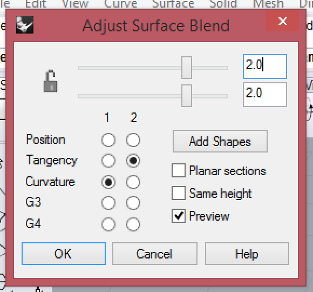313x292 pixels.
Task: Select Curvature radio for edge 2
Action: point(133,182)
